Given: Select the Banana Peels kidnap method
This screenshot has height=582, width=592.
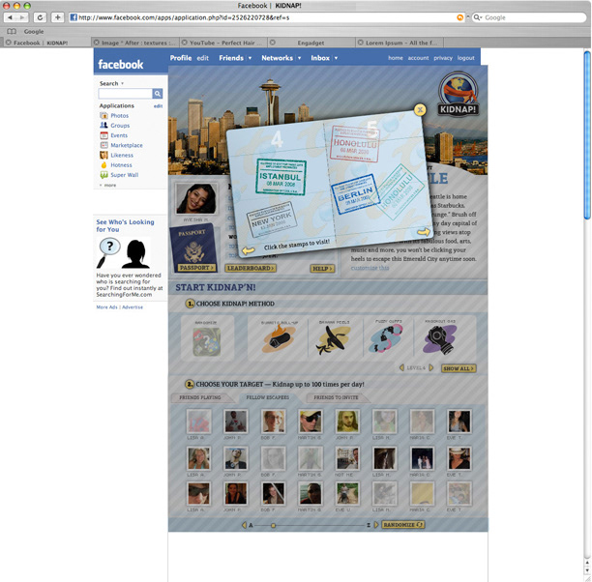Looking at the screenshot, I should tap(335, 337).
